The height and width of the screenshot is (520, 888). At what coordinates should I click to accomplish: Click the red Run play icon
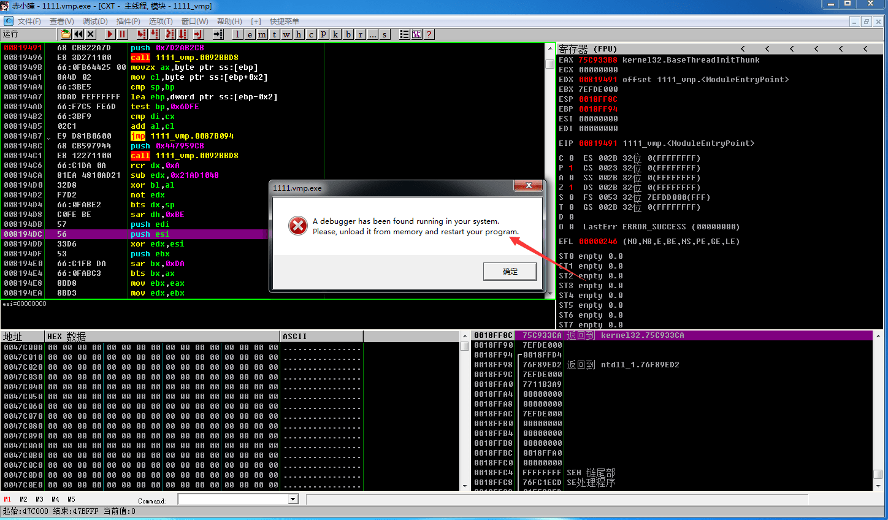(x=110, y=34)
